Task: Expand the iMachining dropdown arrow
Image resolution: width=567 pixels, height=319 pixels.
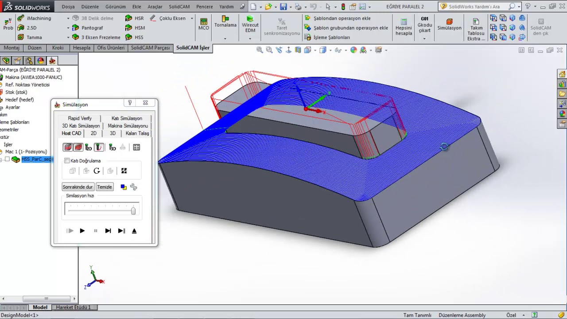Action: click(68, 18)
